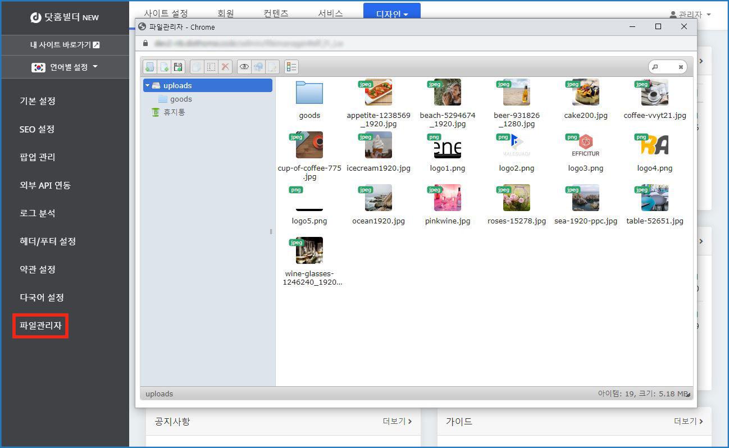Select the pinkwine.jpg thumbnail

pos(447,198)
